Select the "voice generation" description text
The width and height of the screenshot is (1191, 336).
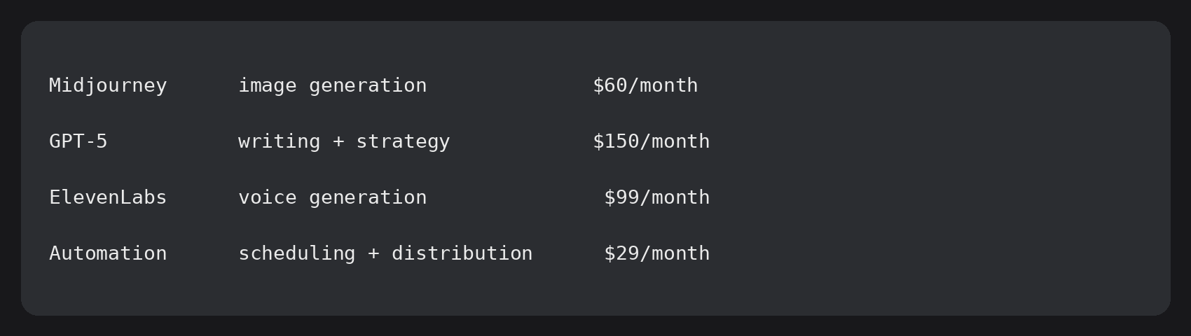click(x=333, y=198)
